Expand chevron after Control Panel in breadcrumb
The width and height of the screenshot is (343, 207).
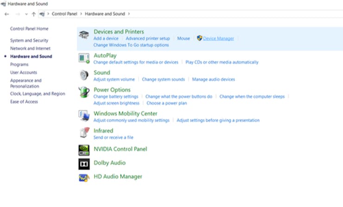[x=81, y=14]
